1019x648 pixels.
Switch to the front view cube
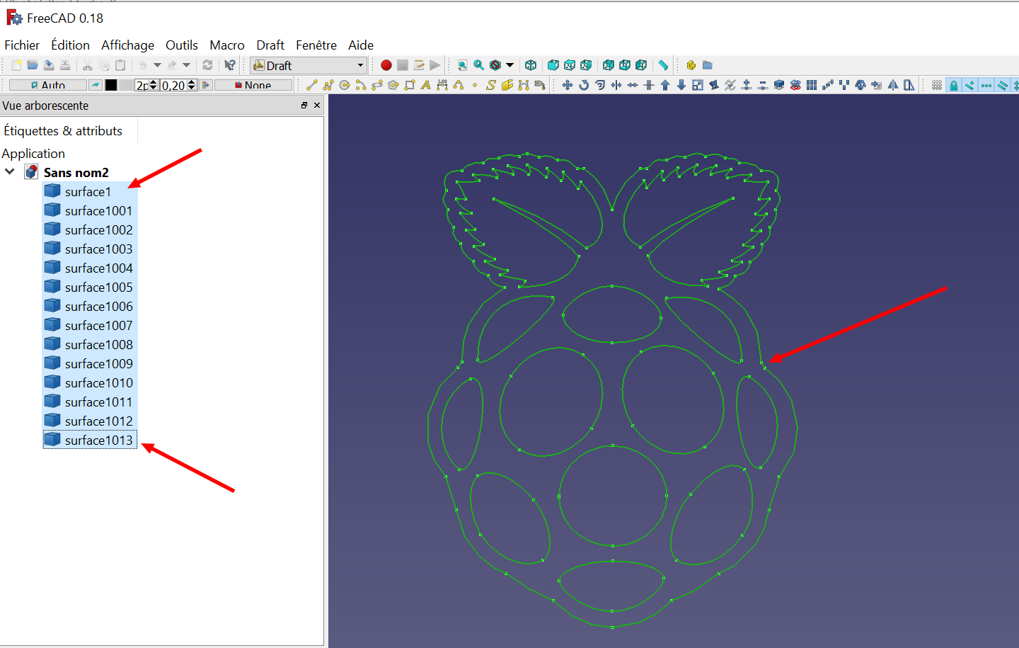click(553, 65)
